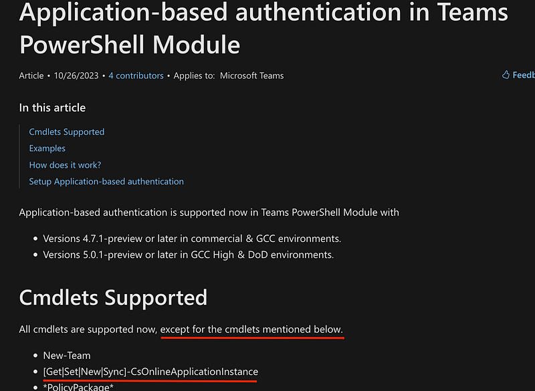Screen dimensions: 535x391
Task: Click the Cmdlets Supported section heading
Action: tap(112, 297)
